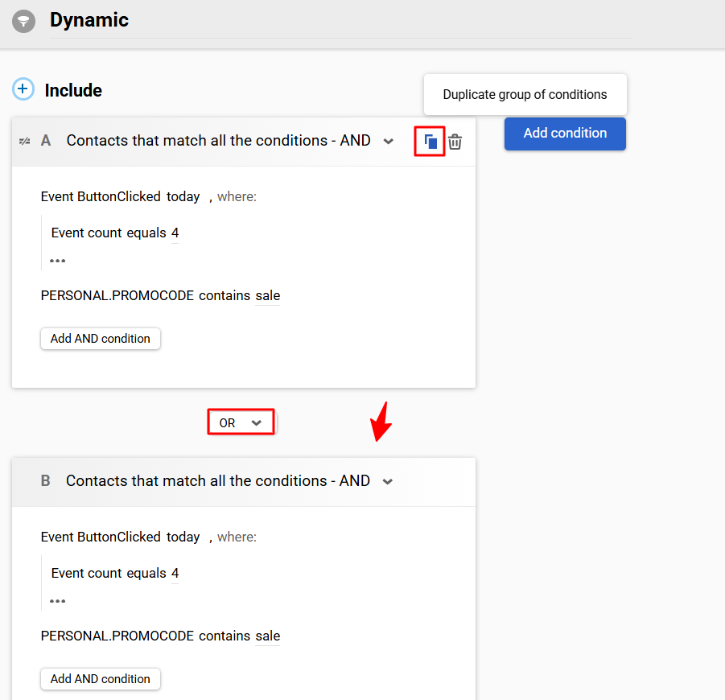725x700 pixels.
Task: Expand the three dots under group A event count
Action: pyautogui.click(x=57, y=261)
